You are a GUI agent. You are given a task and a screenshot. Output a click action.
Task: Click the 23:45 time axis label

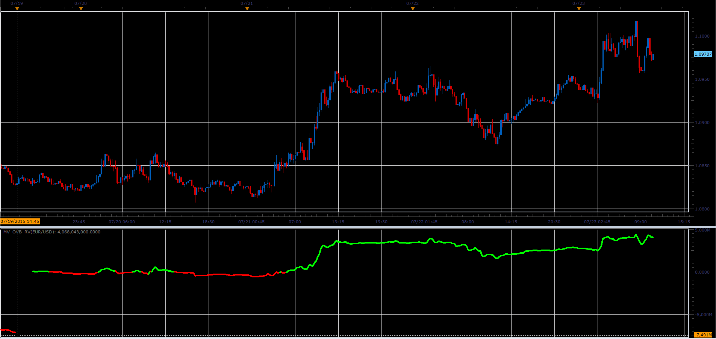(79, 222)
